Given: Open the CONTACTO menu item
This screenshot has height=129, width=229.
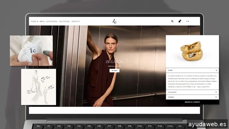Looking at the screenshot, I should [75, 21].
